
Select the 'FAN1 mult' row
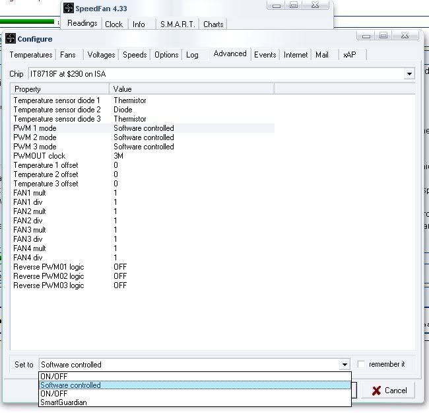(143, 193)
